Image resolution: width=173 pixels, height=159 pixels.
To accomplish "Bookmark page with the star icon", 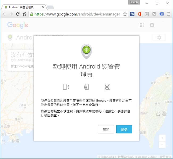I will 125,14.
